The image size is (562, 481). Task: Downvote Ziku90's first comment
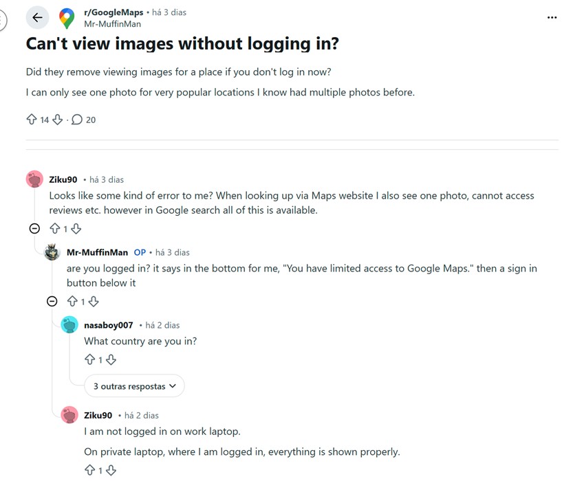(x=76, y=229)
